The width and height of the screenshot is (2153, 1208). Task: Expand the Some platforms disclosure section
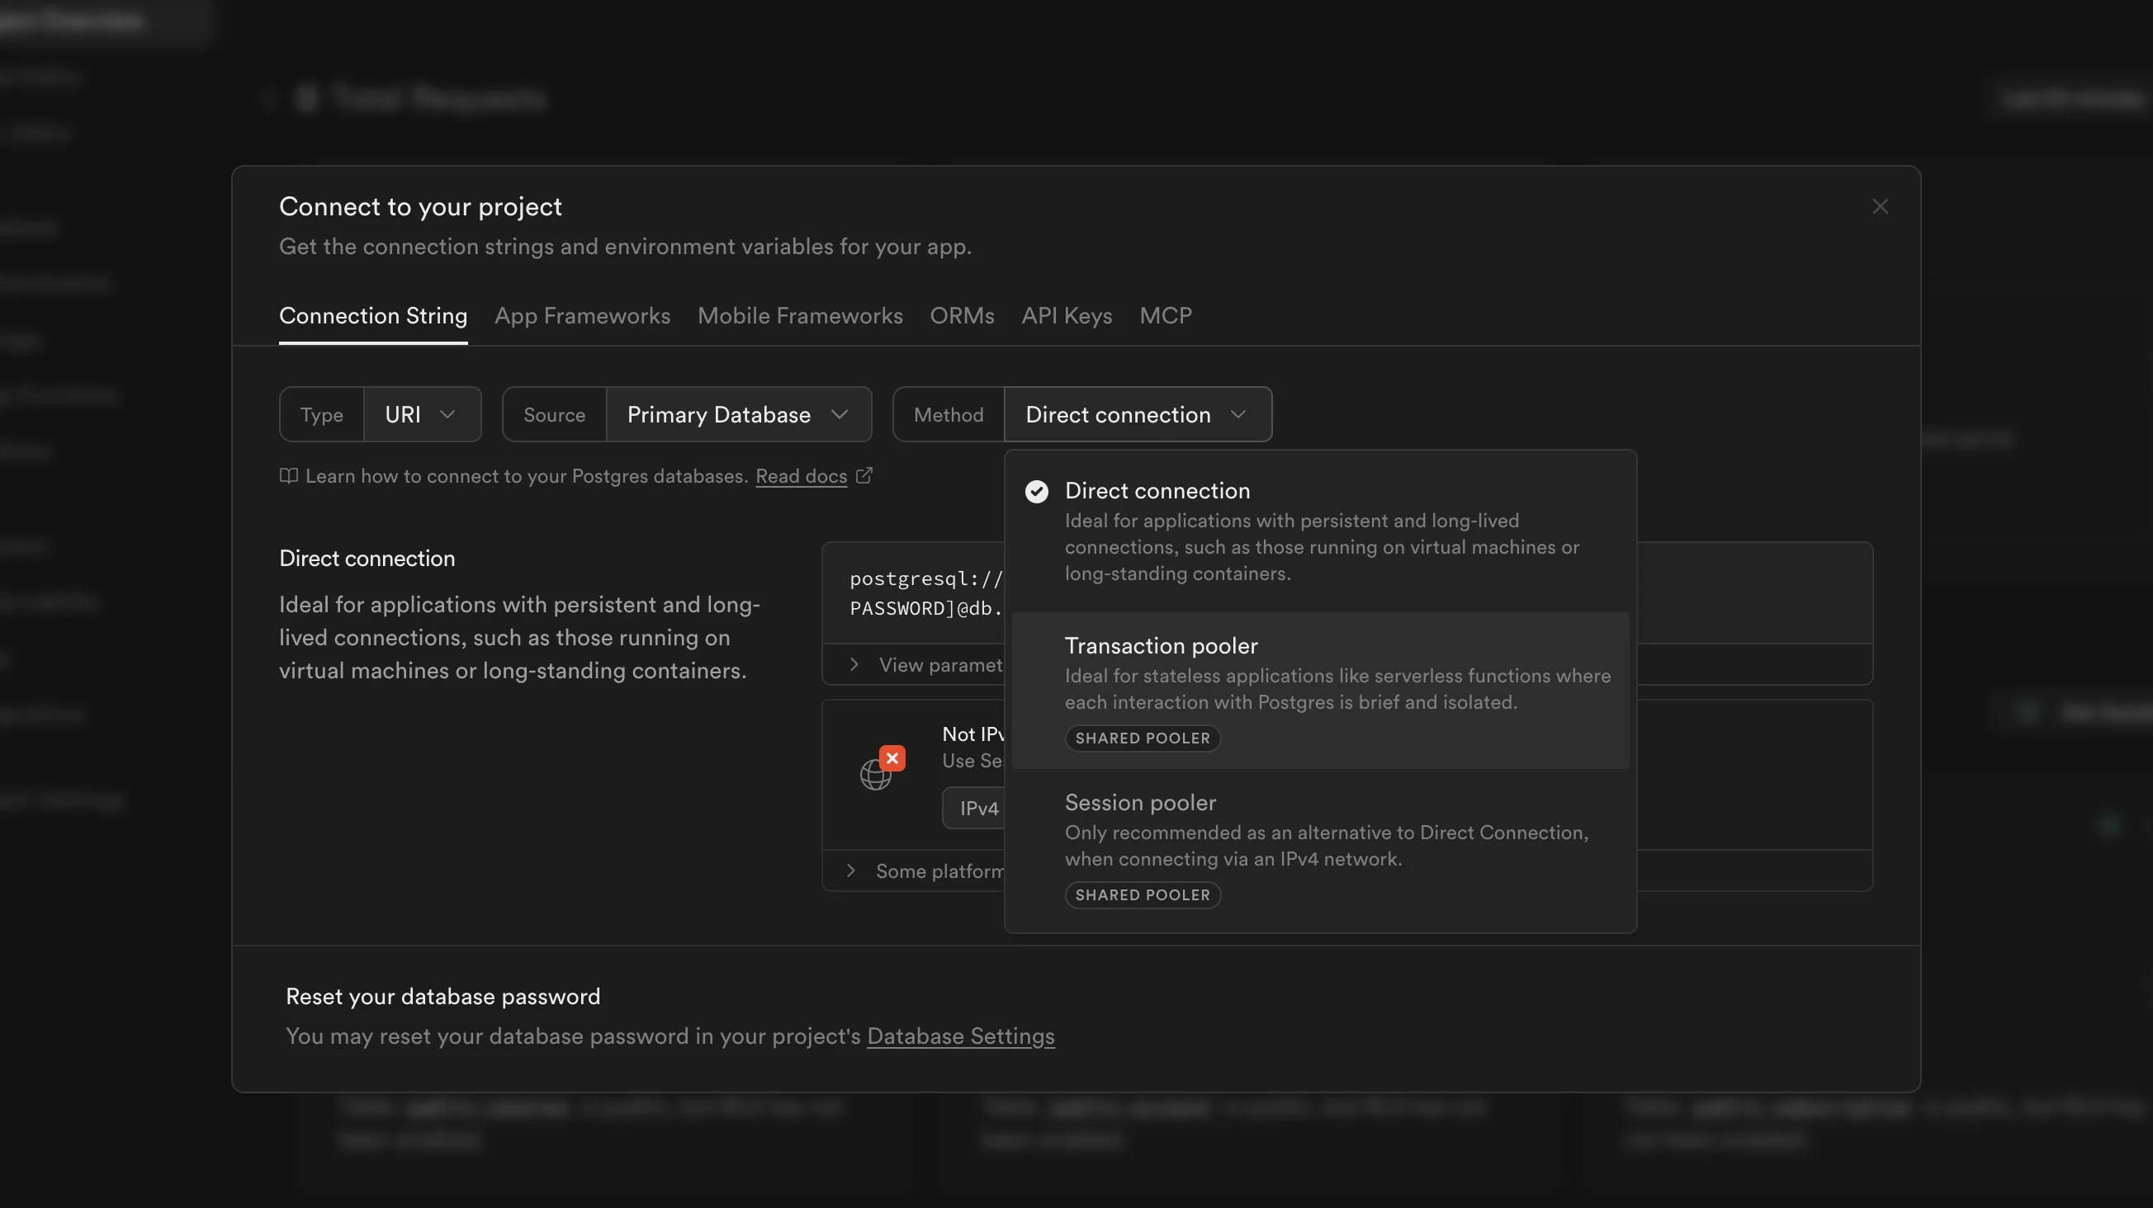coord(920,870)
